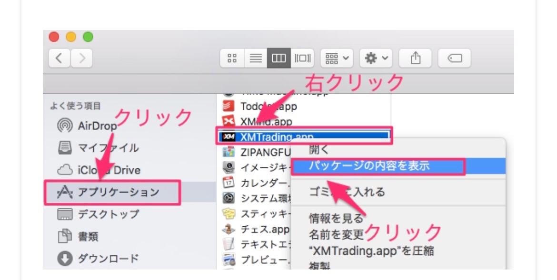The image size is (557, 280).
Task: Click the デスクトップ sidebar icon
Action: tap(65, 214)
